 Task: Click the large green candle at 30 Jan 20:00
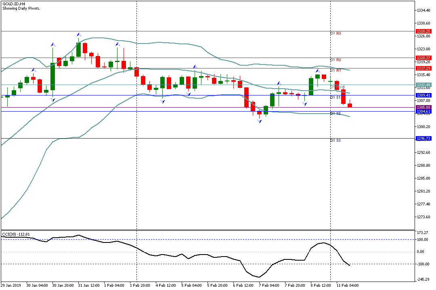[52, 77]
